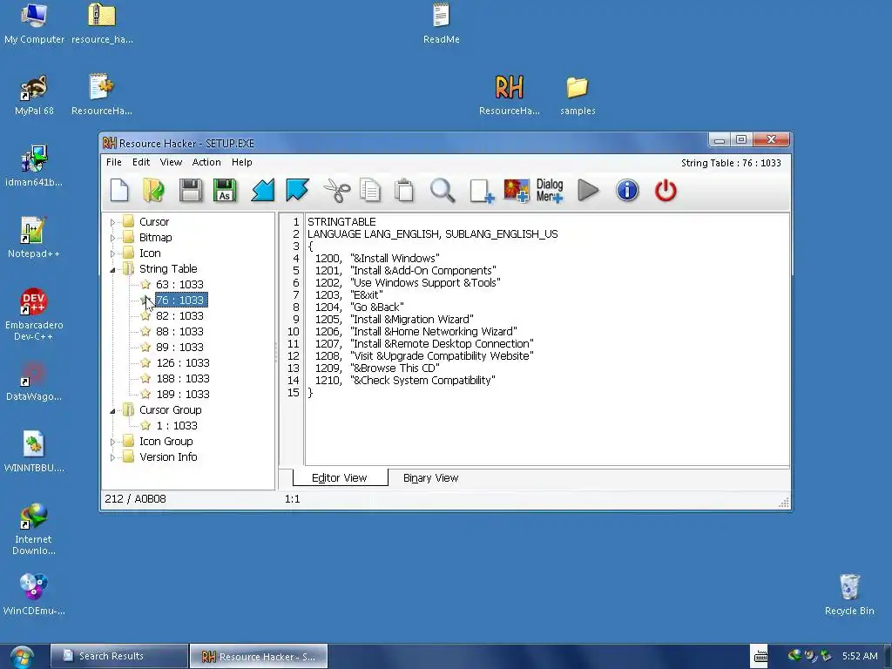Select string table entry 89 : 1033
892x669 pixels.
tap(179, 347)
